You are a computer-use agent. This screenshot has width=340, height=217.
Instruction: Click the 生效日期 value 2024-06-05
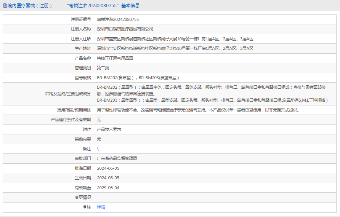(x=108, y=178)
